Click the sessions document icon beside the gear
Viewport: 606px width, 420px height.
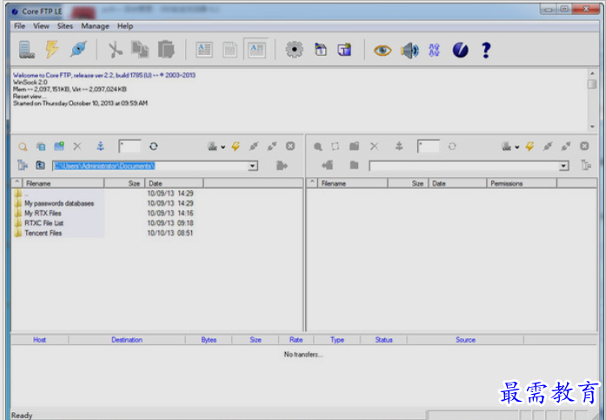(321, 50)
